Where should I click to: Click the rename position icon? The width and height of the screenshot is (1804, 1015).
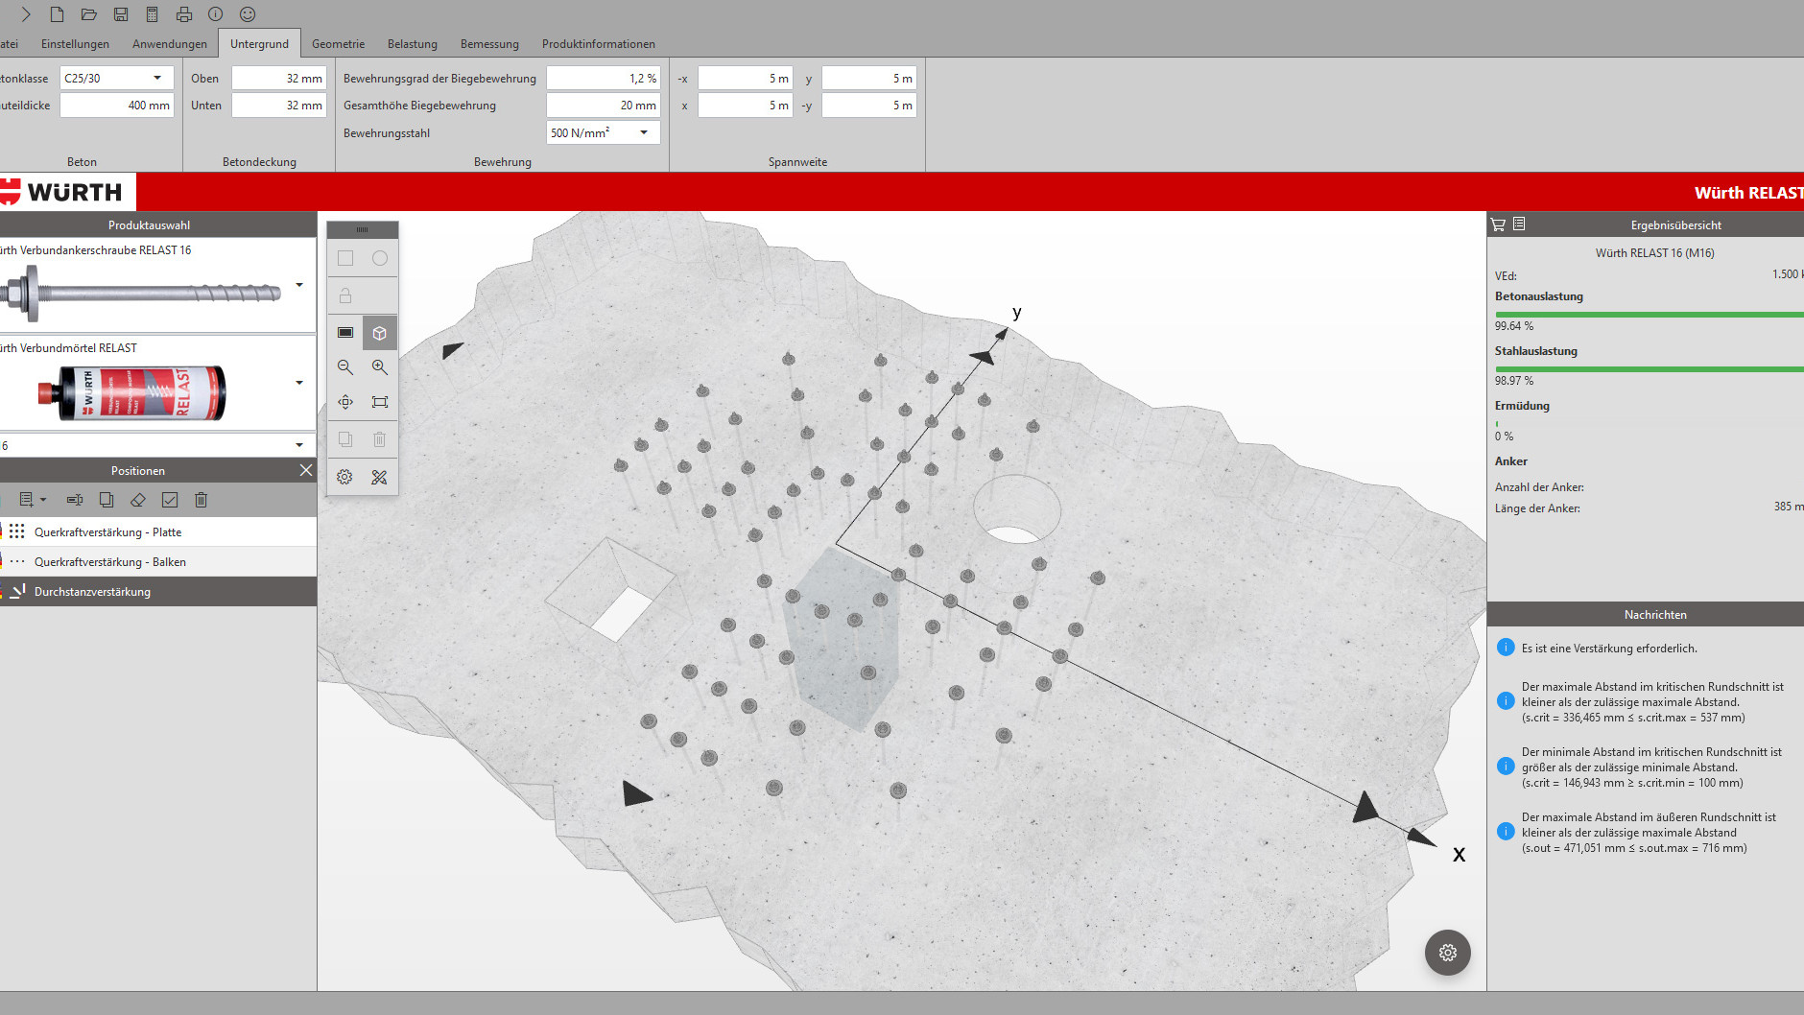[x=75, y=500]
